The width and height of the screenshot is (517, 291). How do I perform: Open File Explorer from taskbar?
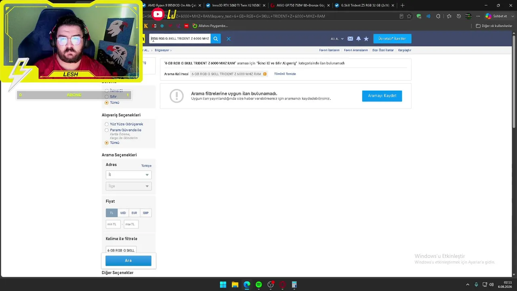click(235, 285)
